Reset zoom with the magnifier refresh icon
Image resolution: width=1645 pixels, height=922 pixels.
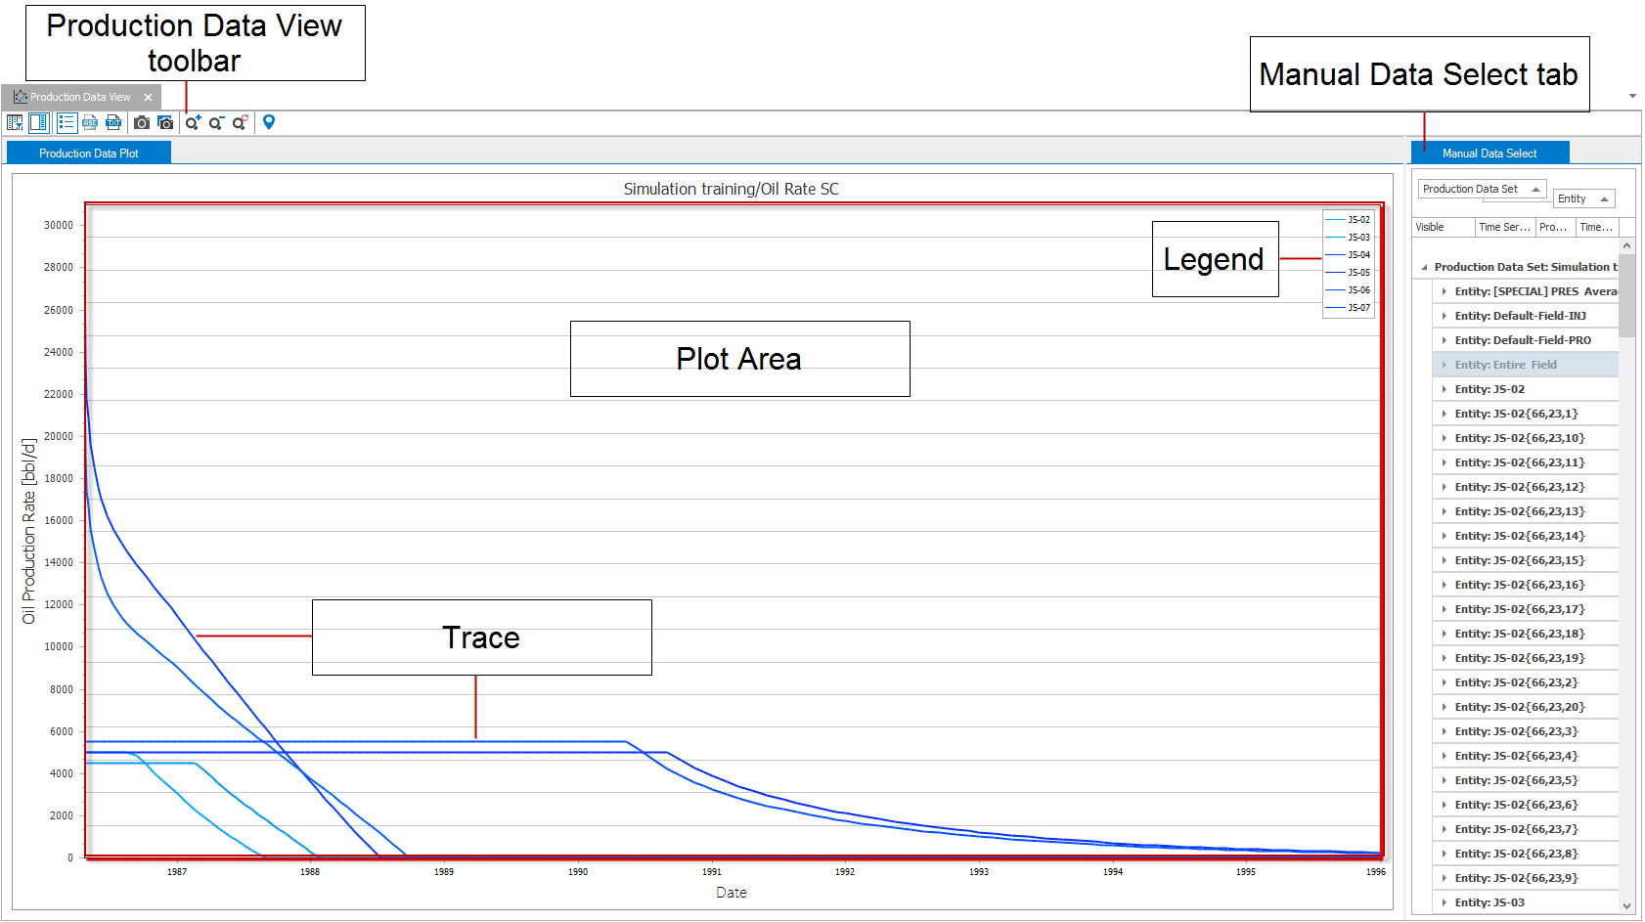coord(240,122)
